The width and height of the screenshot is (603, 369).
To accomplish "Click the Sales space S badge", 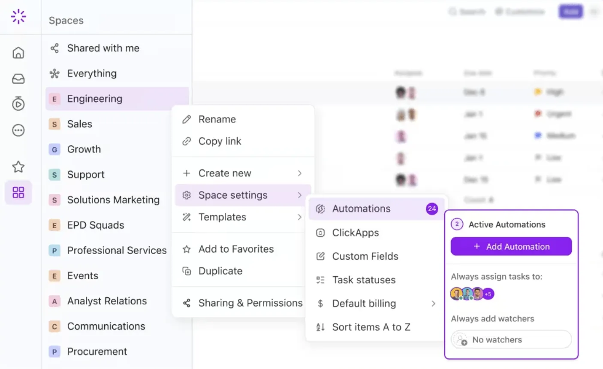I will tap(54, 124).
